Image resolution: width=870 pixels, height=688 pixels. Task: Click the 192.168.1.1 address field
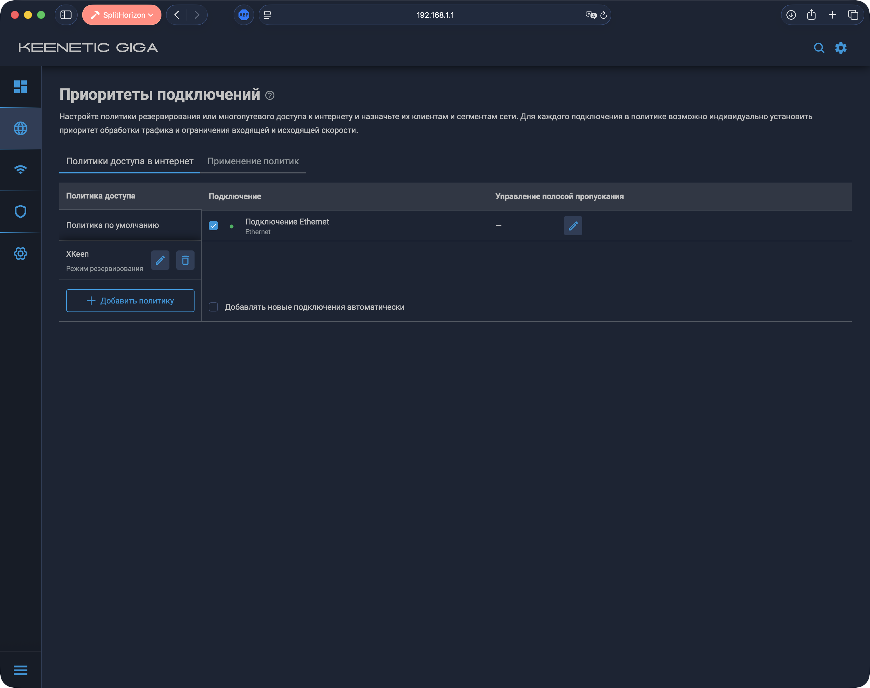pyautogui.click(x=435, y=15)
